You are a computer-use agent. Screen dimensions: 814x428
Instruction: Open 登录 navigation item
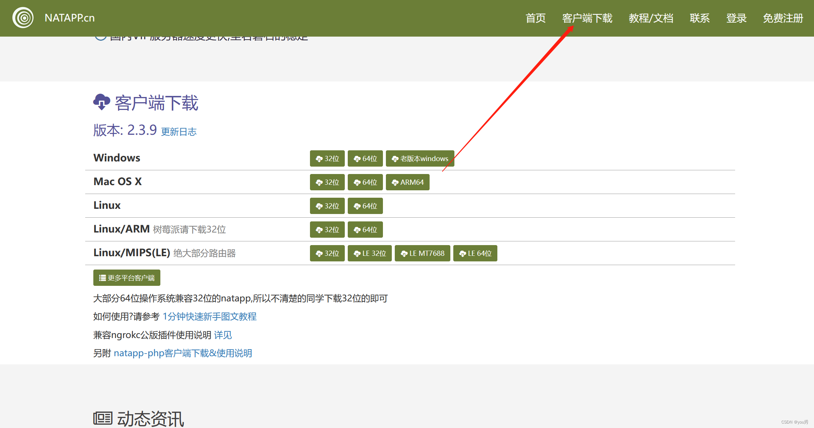tap(736, 18)
